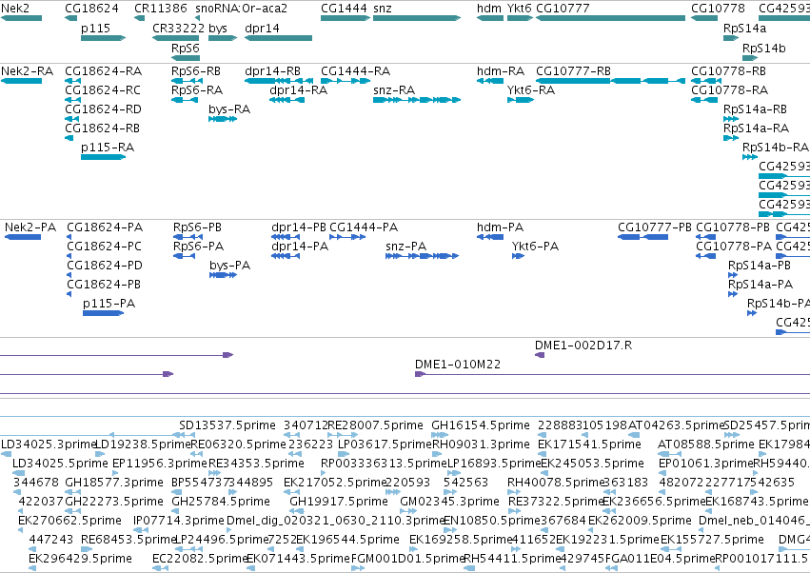Click the CG10777-RB transcript label
The image size is (810, 573).
[x=573, y=70]
